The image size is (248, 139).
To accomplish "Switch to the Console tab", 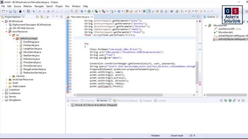I will (x=160, y=100).
